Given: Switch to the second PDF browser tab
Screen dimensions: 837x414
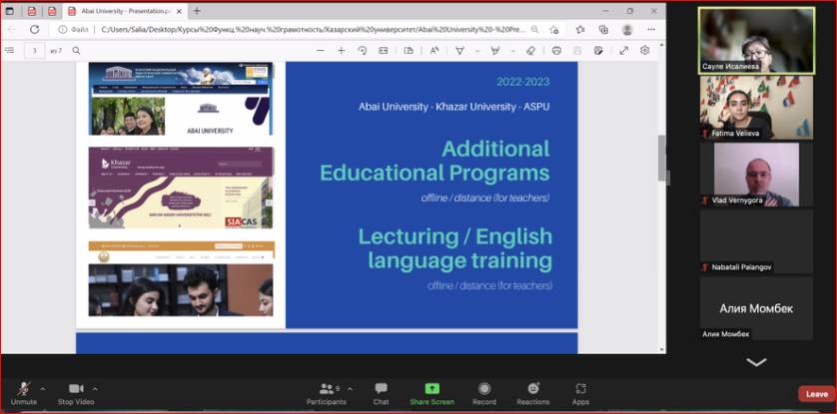Looking at the screenshot, I should (x=52, y=11).
